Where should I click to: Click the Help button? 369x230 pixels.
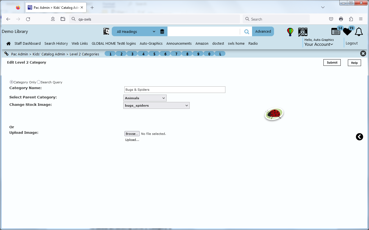(354, 63)
